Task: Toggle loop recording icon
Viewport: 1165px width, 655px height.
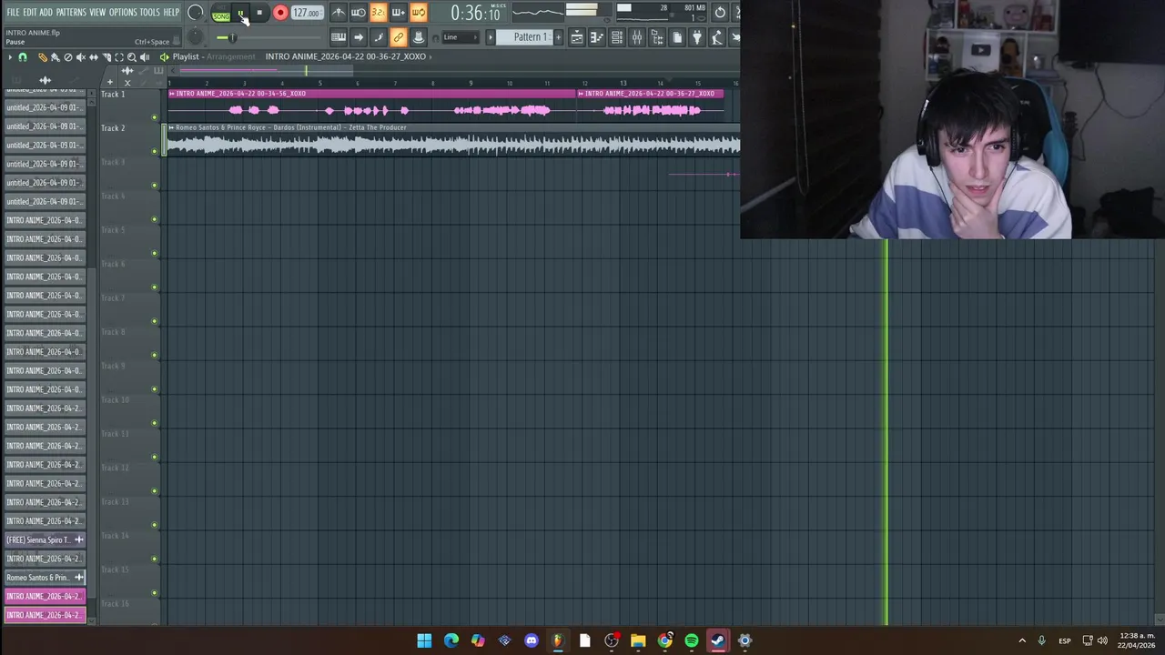Action: 418,12
